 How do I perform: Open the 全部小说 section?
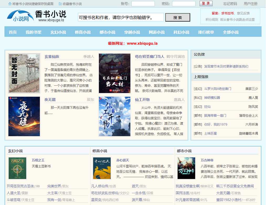tap(231, 32)
